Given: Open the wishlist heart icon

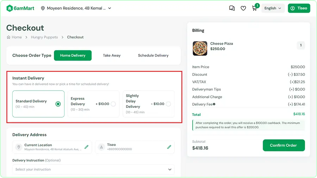Looking at the screenshot, I should (243, 8).
